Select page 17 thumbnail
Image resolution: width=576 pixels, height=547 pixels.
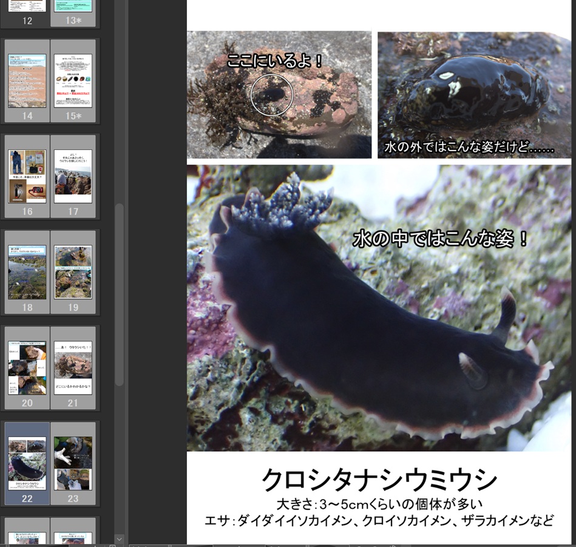(73, 176)
